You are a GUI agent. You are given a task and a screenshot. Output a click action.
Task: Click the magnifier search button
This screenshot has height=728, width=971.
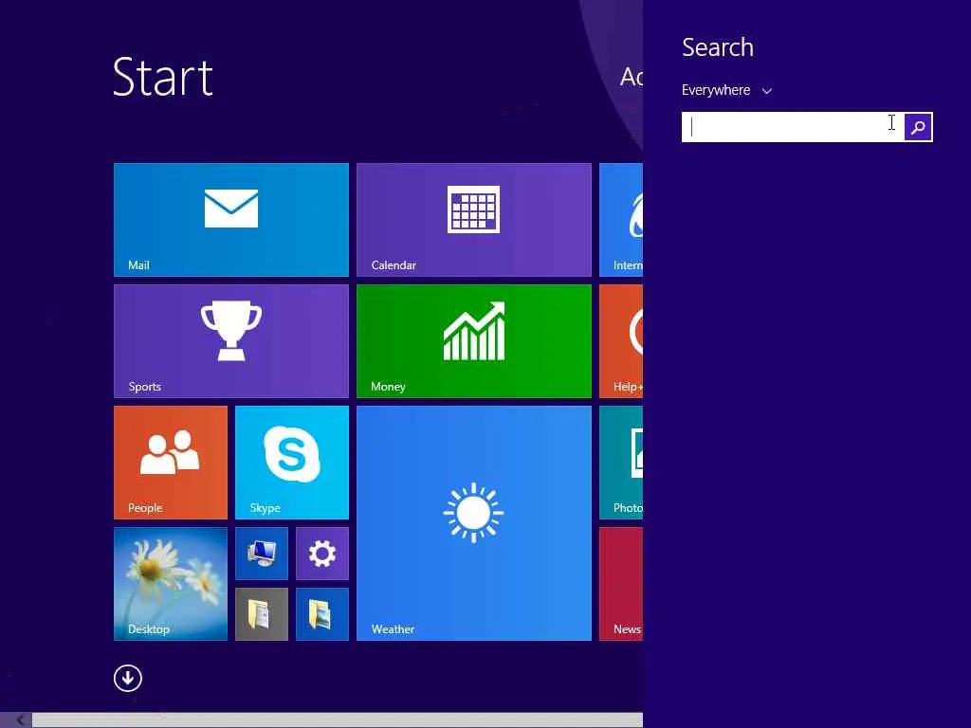918,127
